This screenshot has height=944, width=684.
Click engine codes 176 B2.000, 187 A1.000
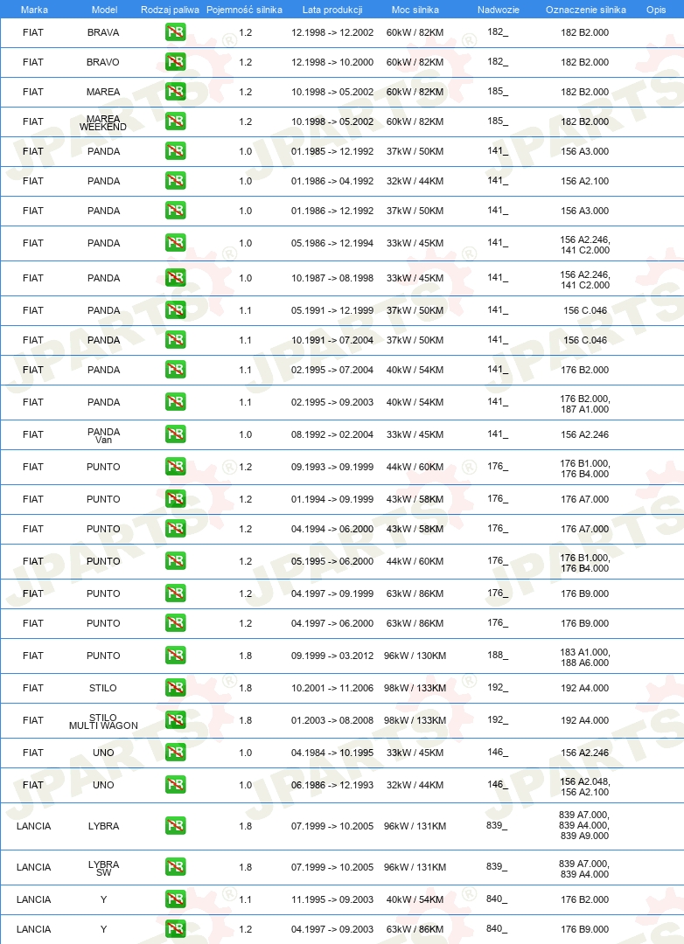point(584,404)
